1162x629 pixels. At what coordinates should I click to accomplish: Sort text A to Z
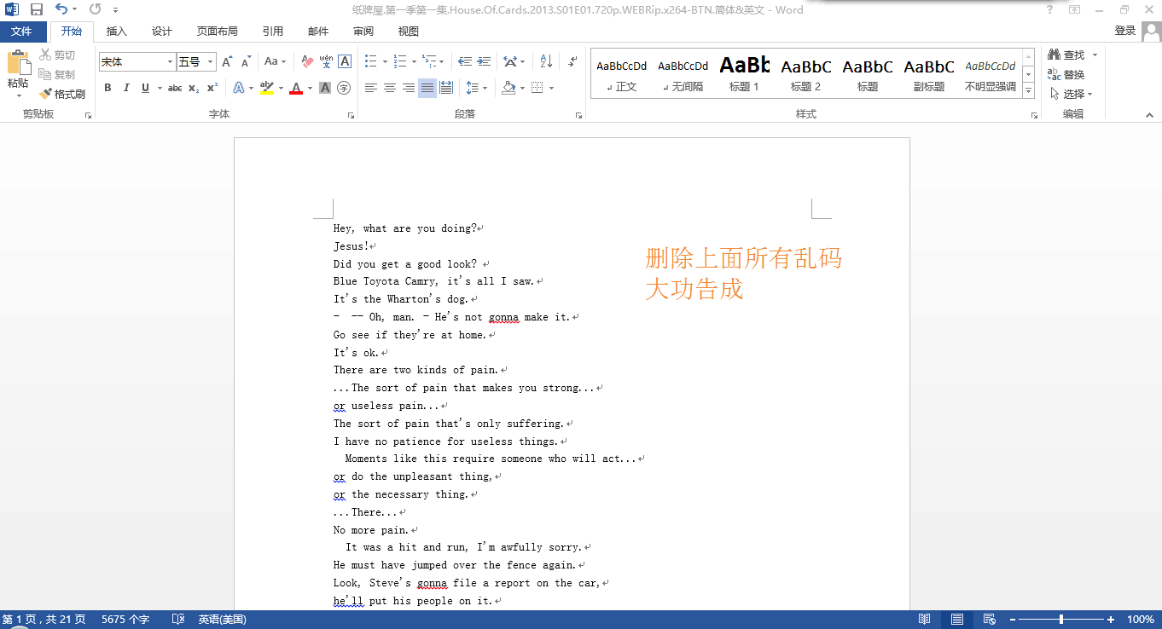[546, 61]
